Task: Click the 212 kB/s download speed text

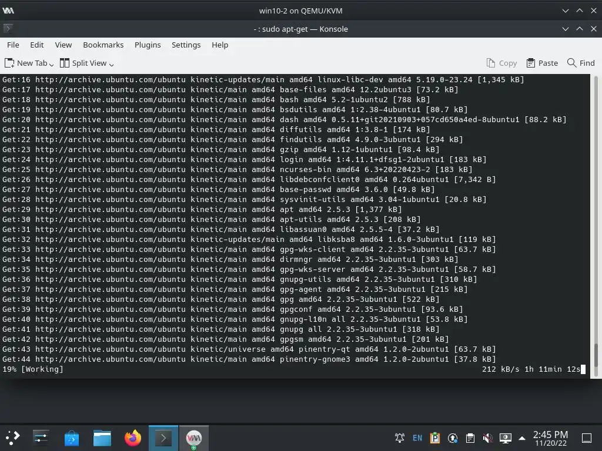Action: click(501, 369)
